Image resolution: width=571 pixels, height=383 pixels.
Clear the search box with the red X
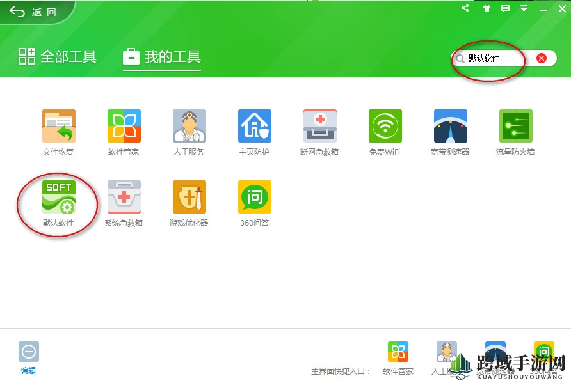pos(542,58)
